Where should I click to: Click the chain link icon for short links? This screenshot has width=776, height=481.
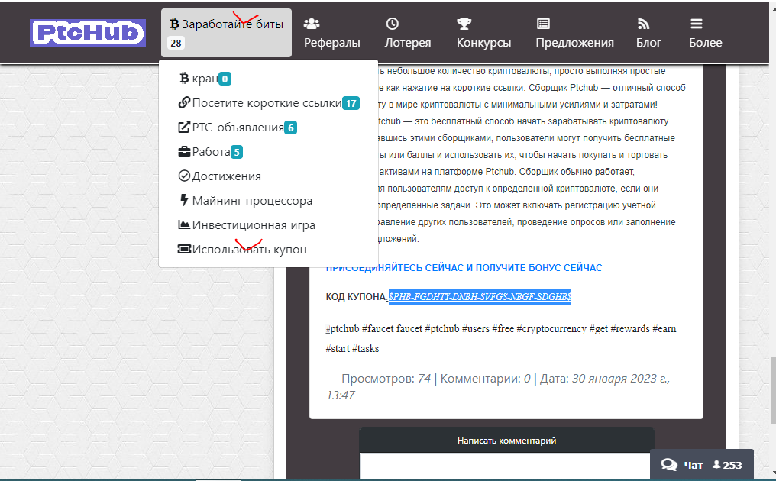(x=184, y=102)
